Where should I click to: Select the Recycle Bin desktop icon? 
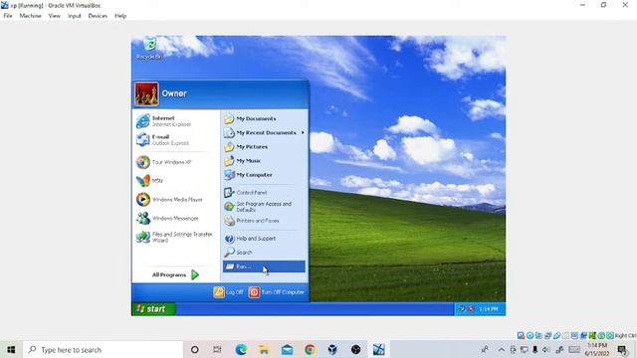pos(149,48)
